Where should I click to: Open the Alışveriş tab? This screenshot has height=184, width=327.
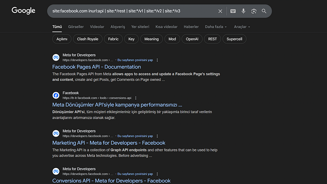[118, 27]
